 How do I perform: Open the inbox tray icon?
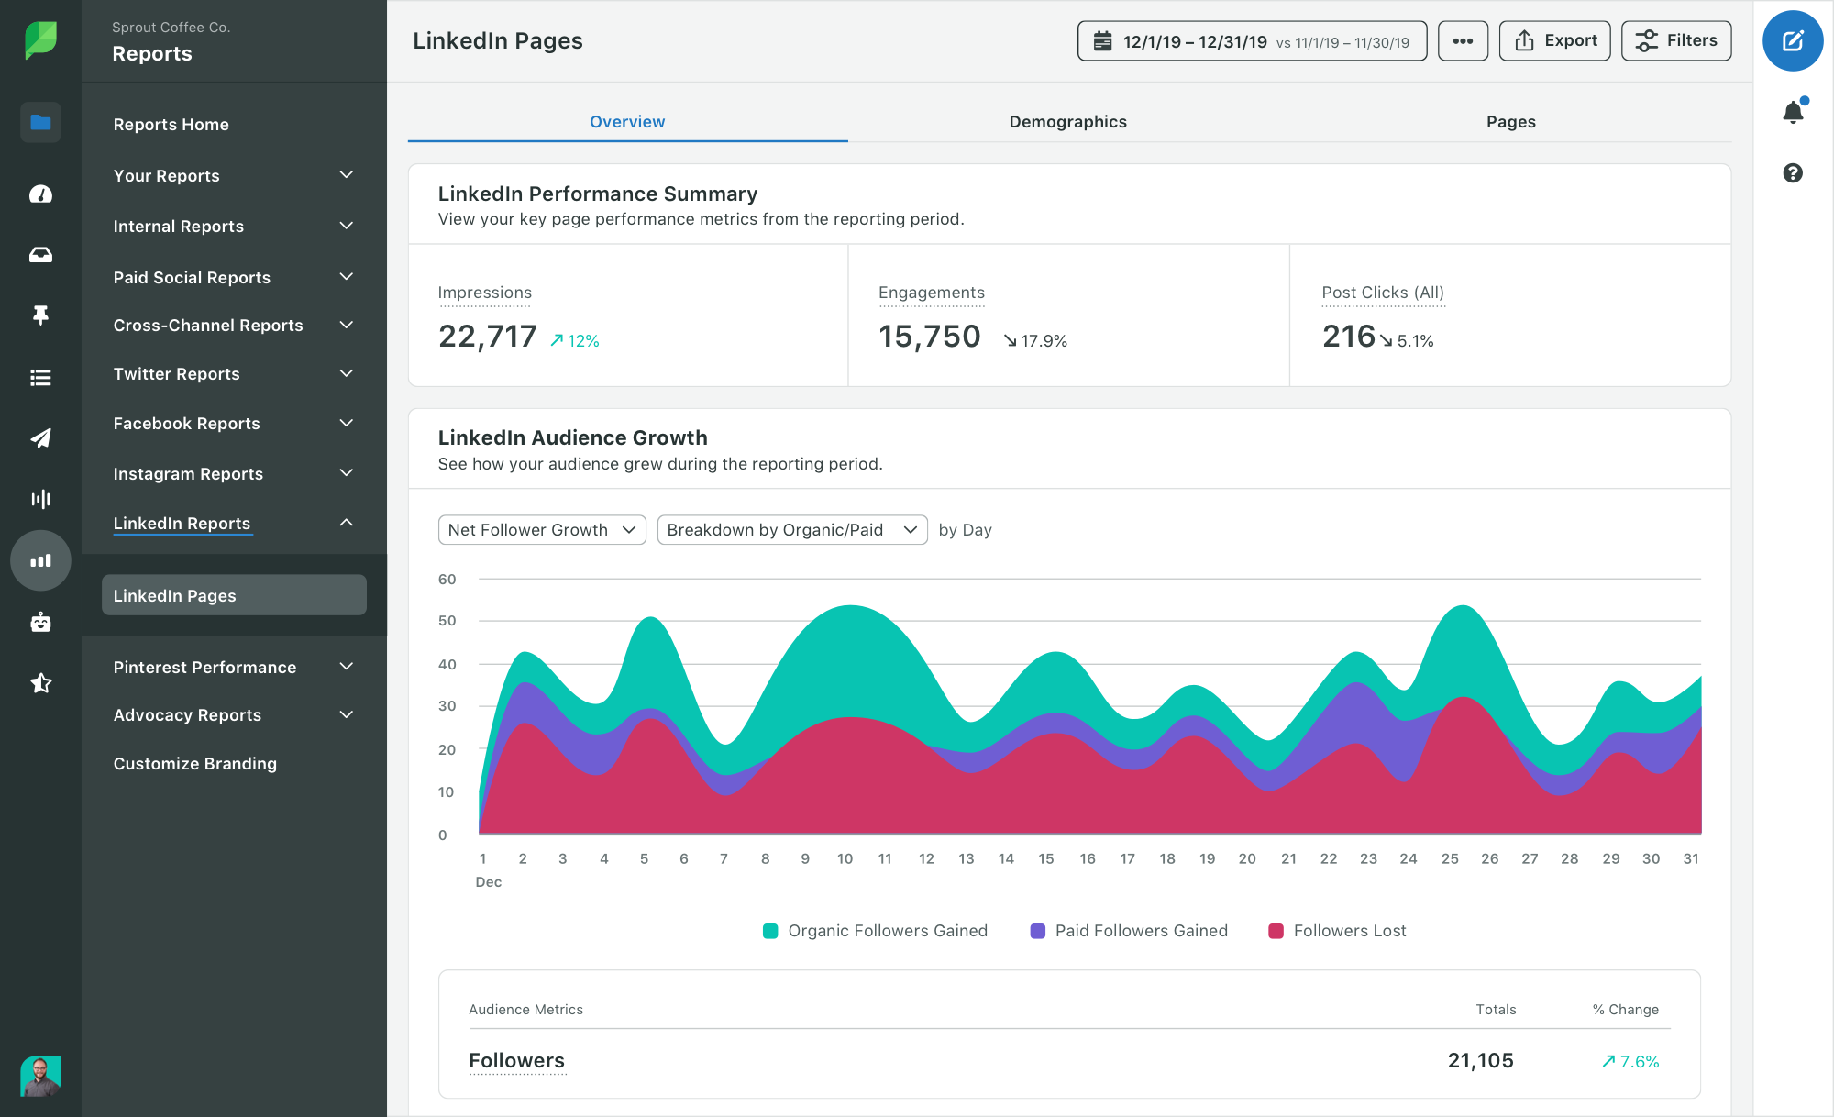pyautogui.click(x=40, y=255)
